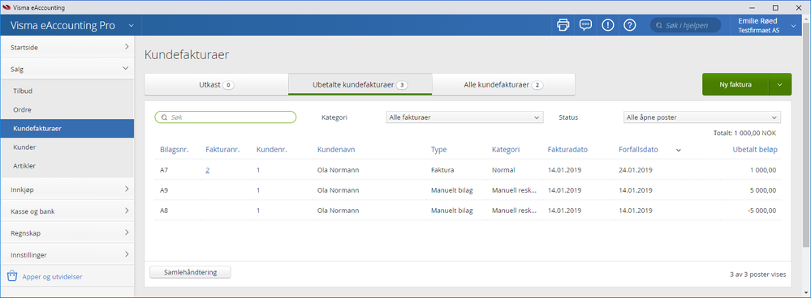The image size is (811, 298).
Task: Open the Kategori dropdown Alle fakturaer
Action: click(464, 117)
